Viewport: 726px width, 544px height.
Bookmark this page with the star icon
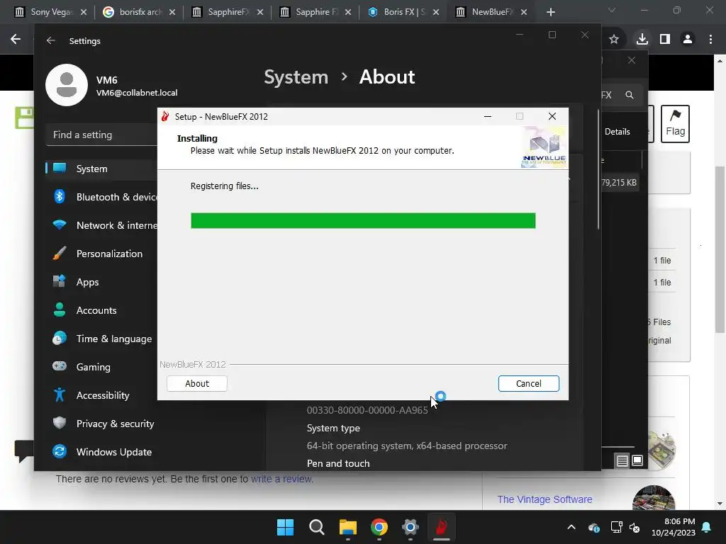coord(614,40)
